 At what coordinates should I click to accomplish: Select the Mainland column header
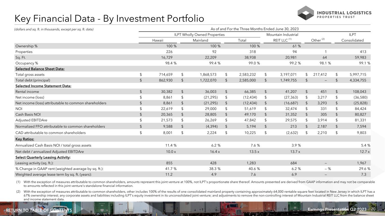200,40
